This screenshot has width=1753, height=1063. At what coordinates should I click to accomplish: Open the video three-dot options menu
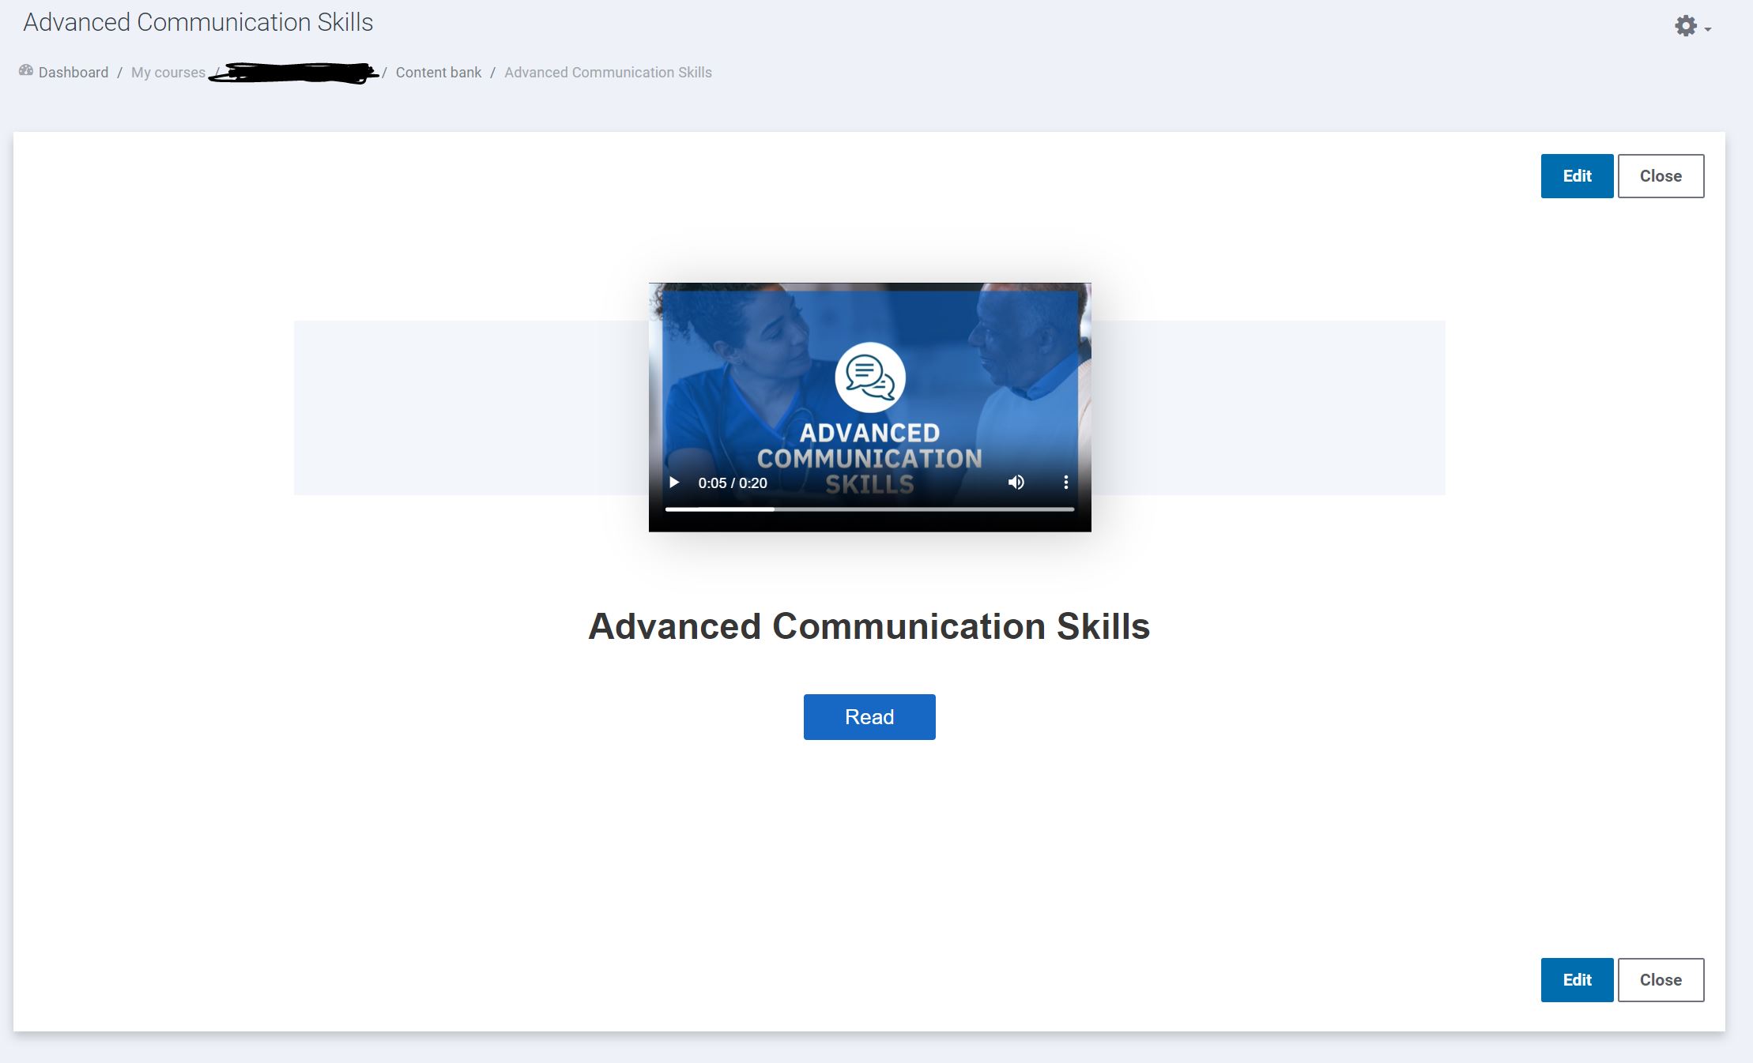tap(1065, 483)
